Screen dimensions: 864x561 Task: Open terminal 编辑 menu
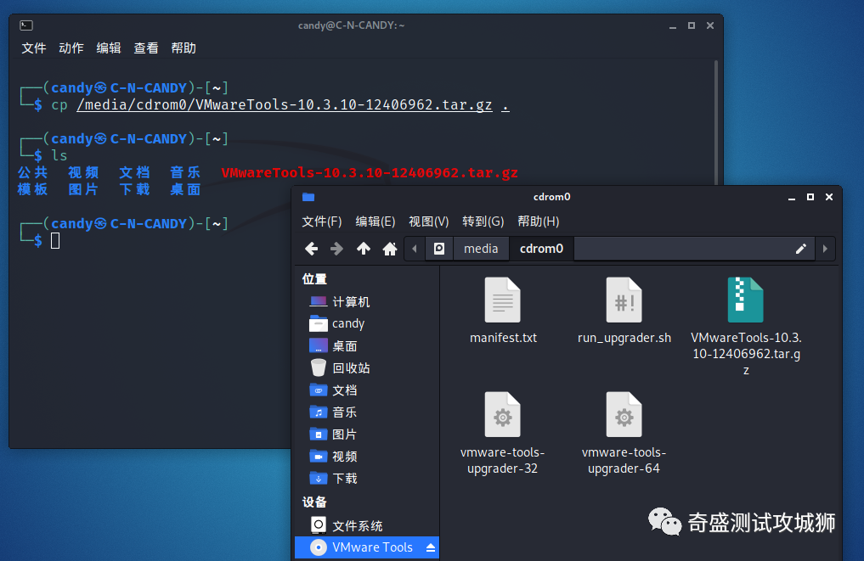coord(109,48)
